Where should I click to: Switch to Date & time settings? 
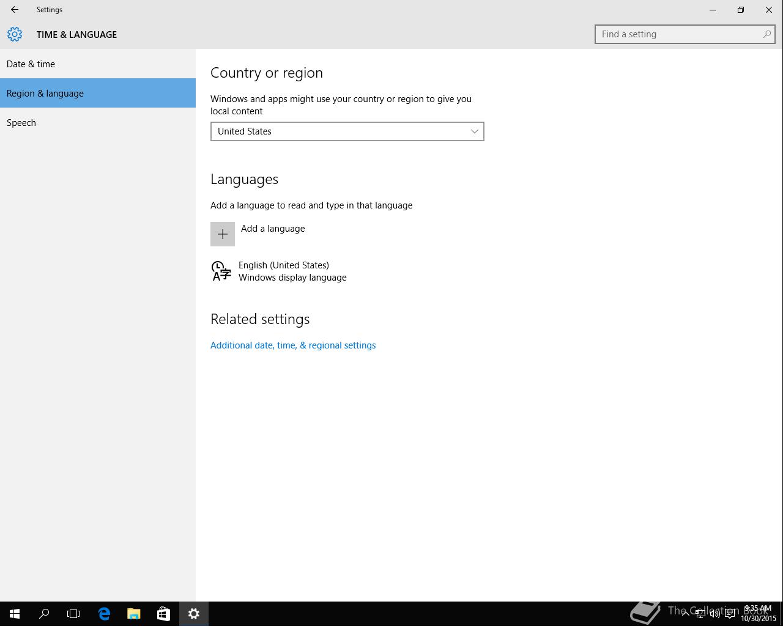tap(98, 64)
